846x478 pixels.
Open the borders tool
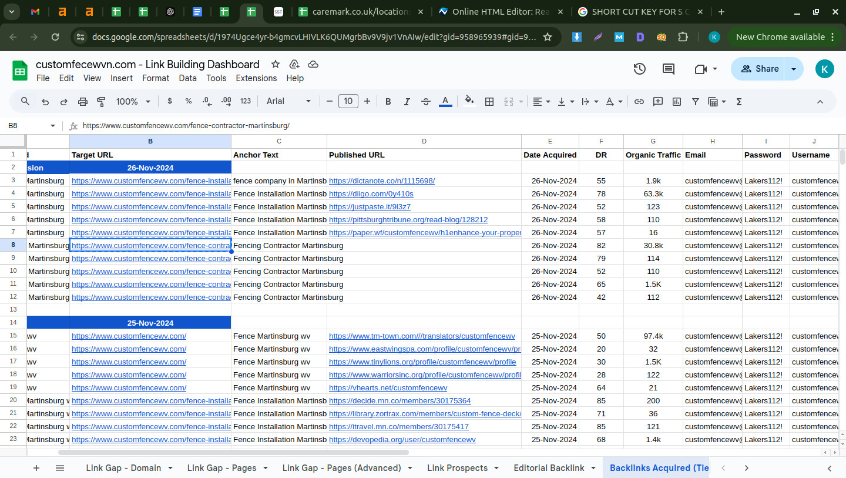[489, 101]
